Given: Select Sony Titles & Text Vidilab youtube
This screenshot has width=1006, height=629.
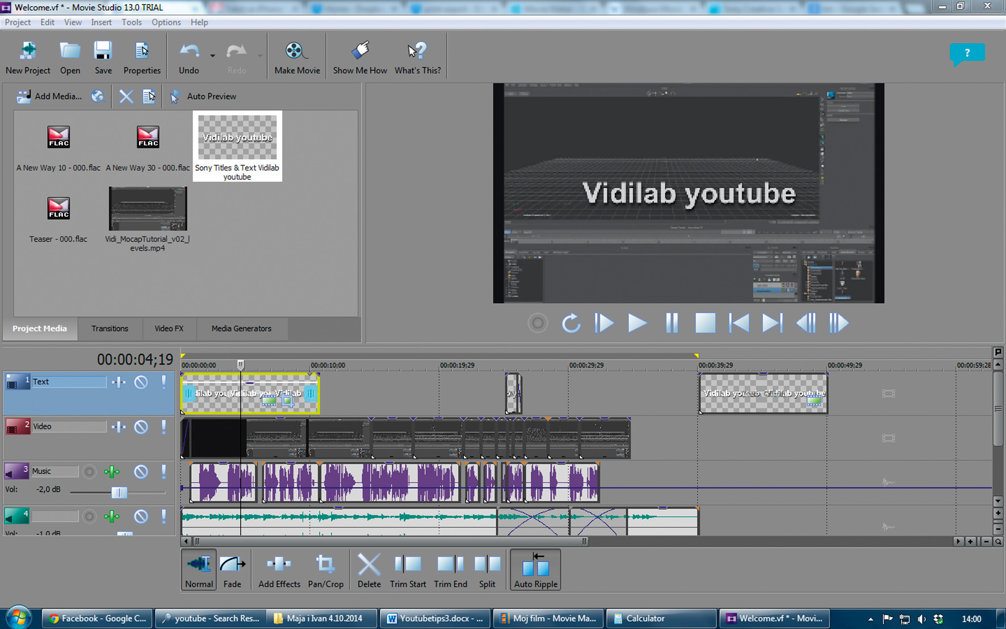Looking at the screenshot, I should (237, 146).
